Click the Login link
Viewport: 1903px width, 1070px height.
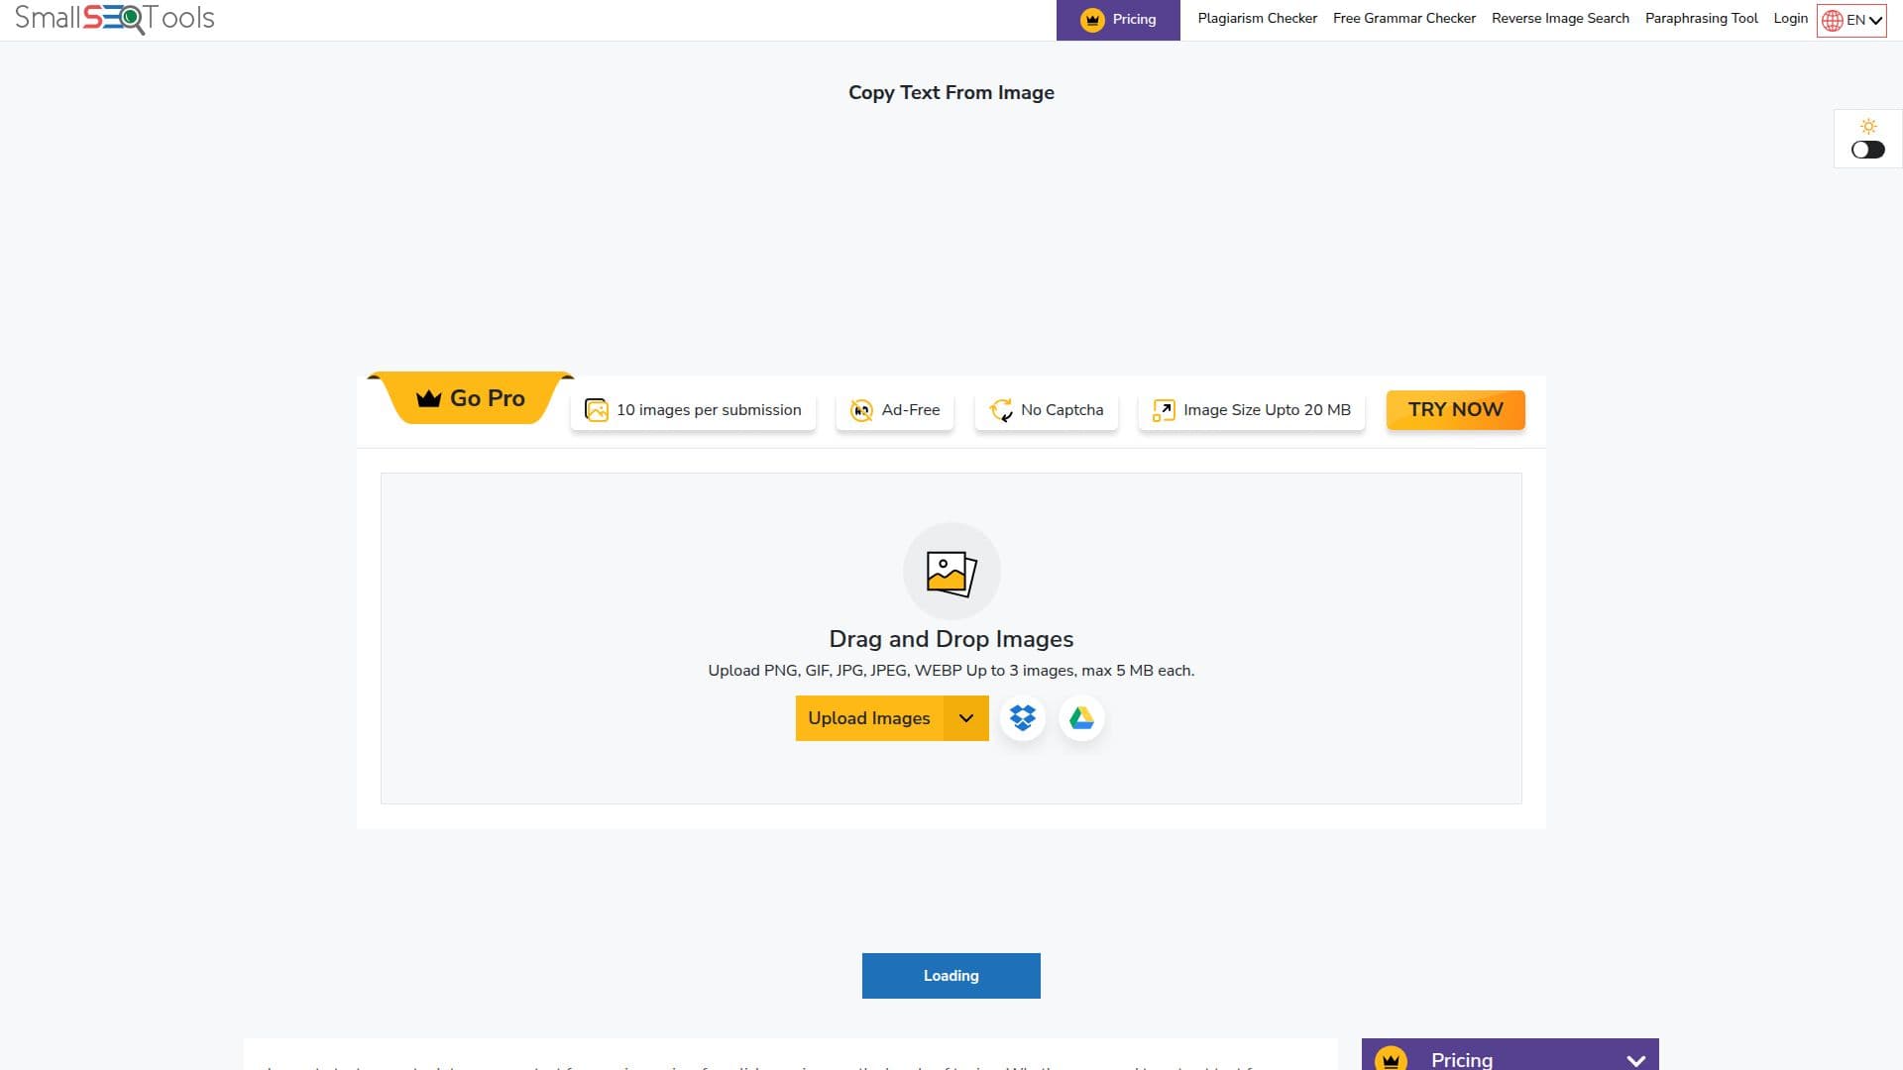[x=1790, y=19]
